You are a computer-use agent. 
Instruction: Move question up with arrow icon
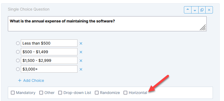point(188,10)
